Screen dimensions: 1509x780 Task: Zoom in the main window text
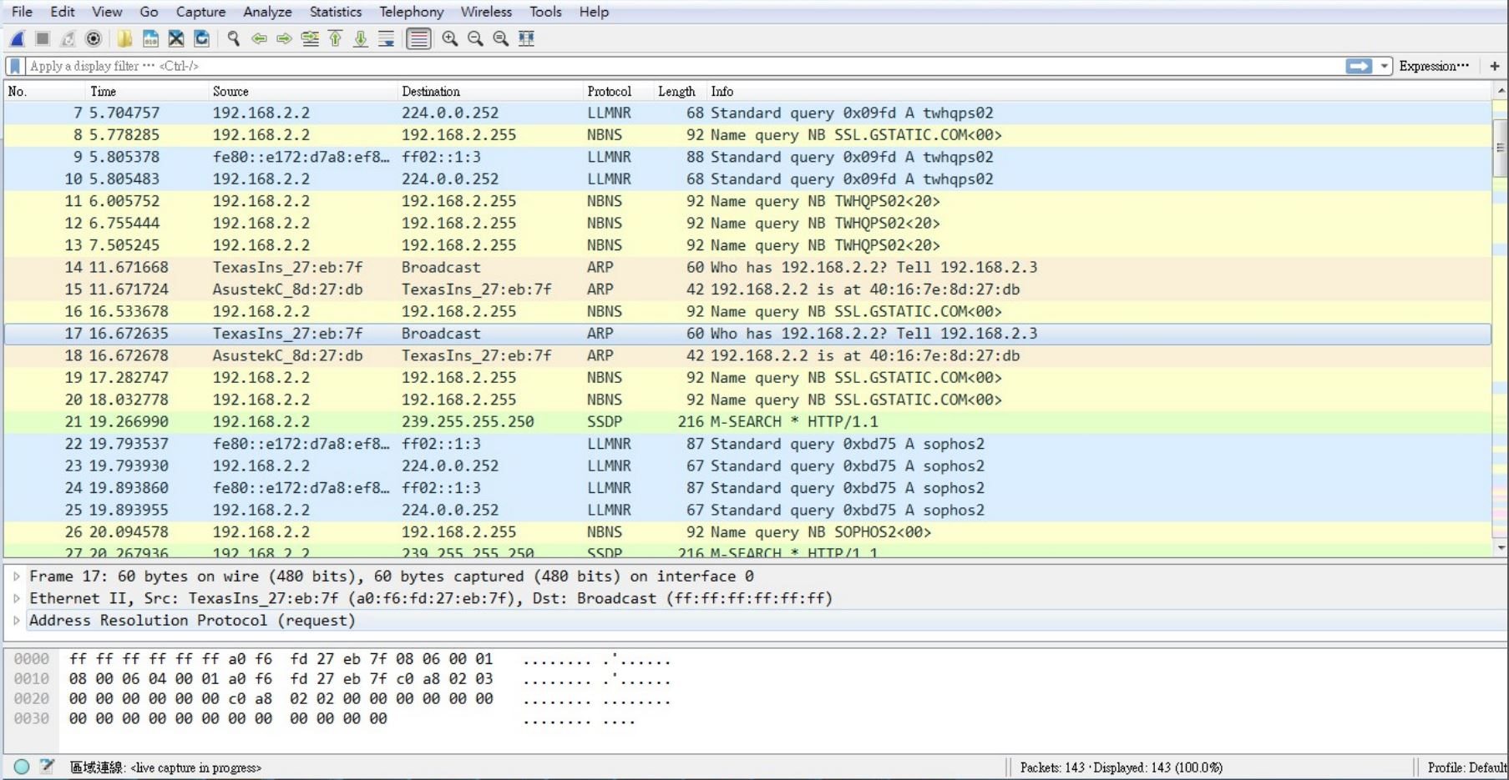click(450, 38)
